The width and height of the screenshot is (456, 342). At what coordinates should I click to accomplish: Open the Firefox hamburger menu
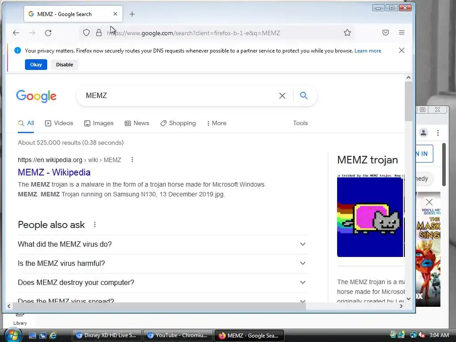coord(402,33)
